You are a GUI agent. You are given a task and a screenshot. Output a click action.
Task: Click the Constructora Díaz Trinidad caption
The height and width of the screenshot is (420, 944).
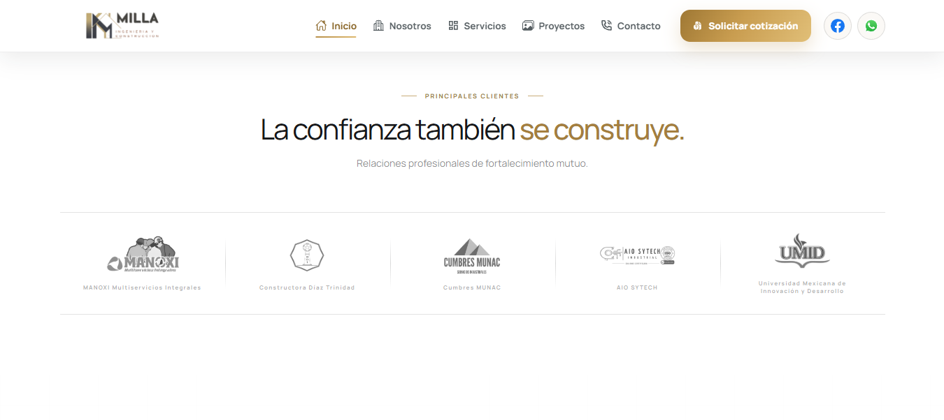click(x=307, y=287)
